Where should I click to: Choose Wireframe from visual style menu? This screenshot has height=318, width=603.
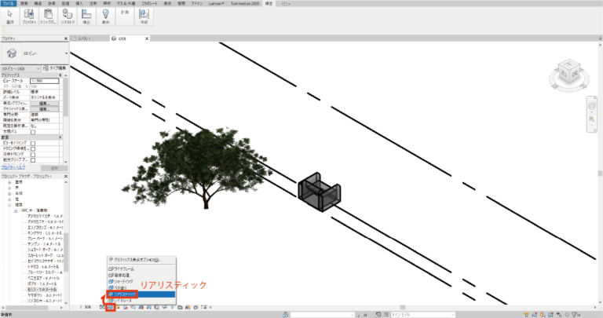(x=123, y=269)
